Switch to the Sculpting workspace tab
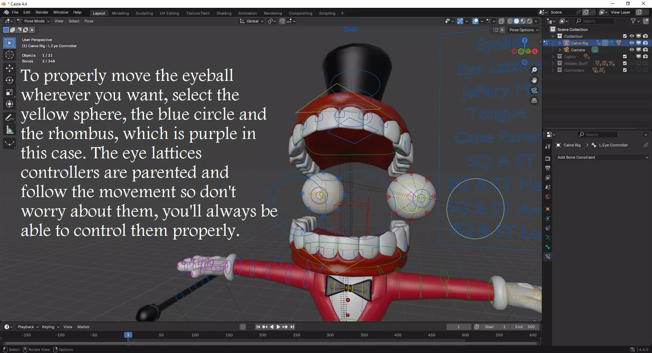 tap(144, 13)
